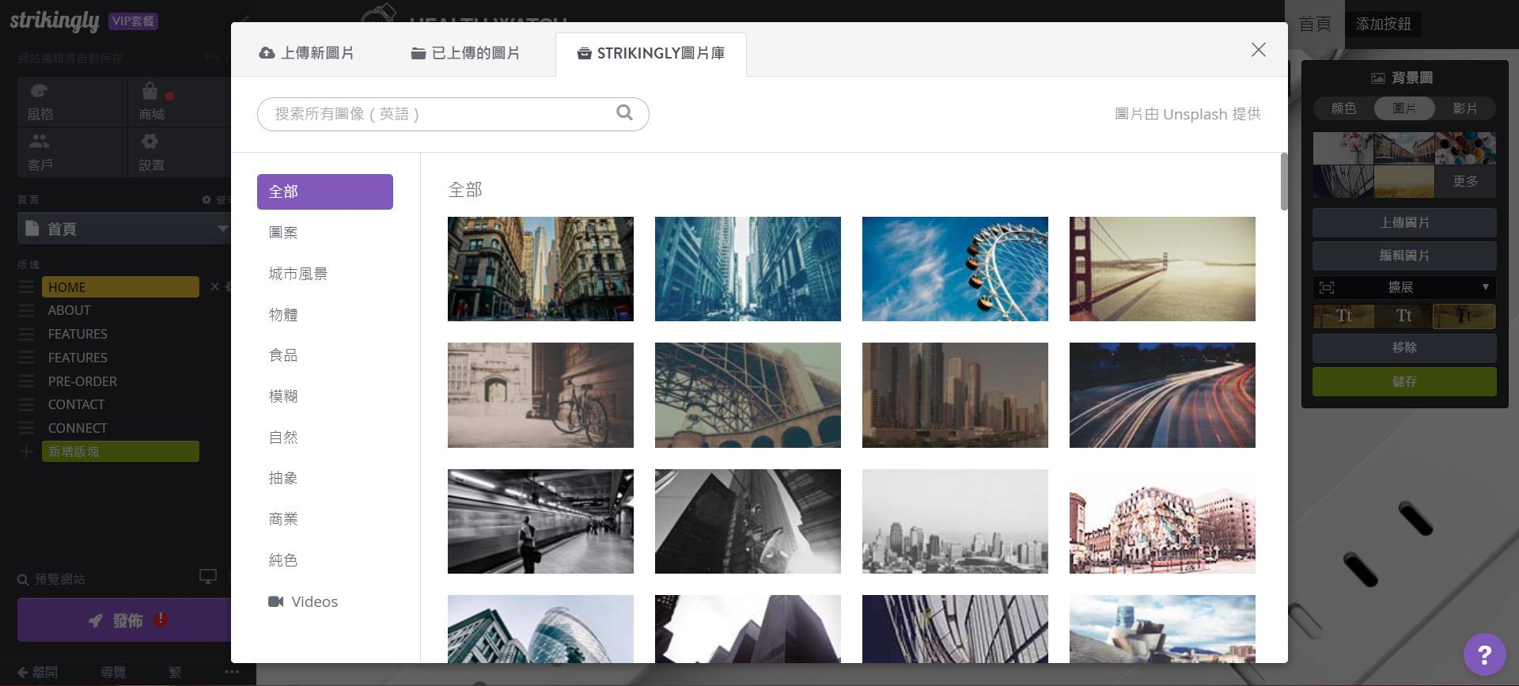This screenshot has width=1519, height=686.
Task: Open the 客戶 customers panel
Action: (72, 152)
